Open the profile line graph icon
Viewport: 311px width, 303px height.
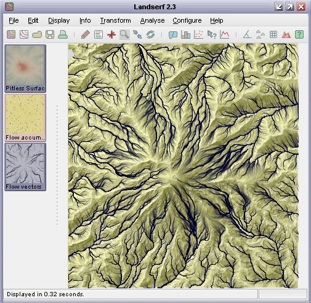pyautogui.click(x=225, y=34)
